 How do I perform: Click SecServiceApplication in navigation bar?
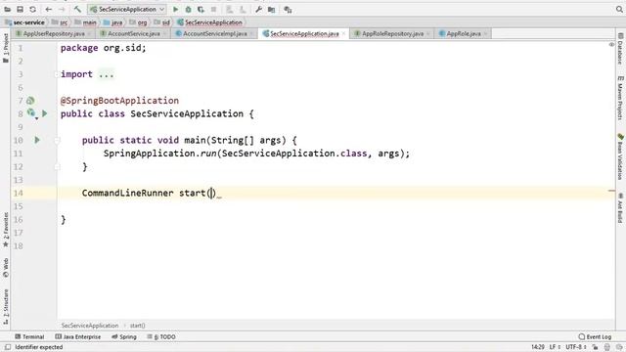209,22
